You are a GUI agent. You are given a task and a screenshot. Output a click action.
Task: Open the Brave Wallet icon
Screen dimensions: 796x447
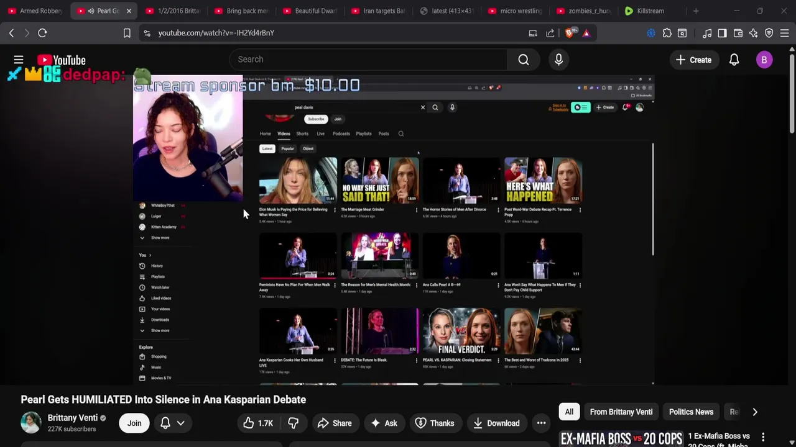738,33
